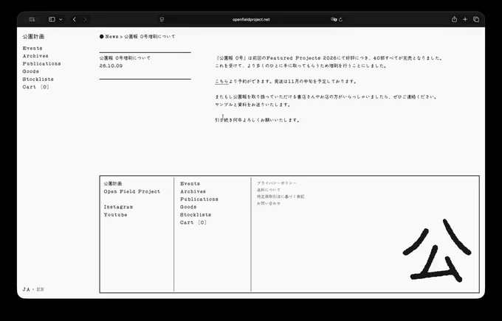Toggle the Safari sidebar icon
The image size is (502, 321).
(52, 19)
